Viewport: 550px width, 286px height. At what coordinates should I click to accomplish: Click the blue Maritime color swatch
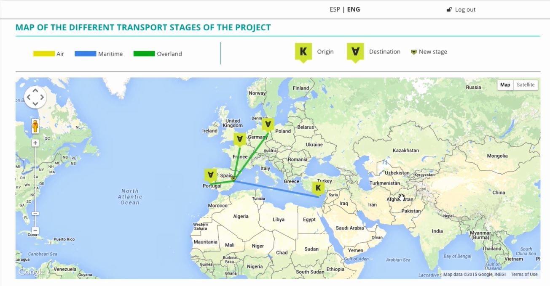pos(86,54)
